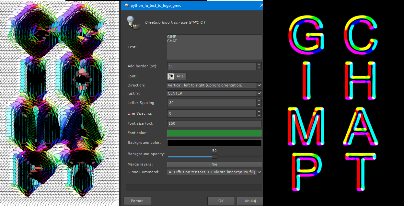
Task: Decrease the Add border value
Action: coord(259,68)
